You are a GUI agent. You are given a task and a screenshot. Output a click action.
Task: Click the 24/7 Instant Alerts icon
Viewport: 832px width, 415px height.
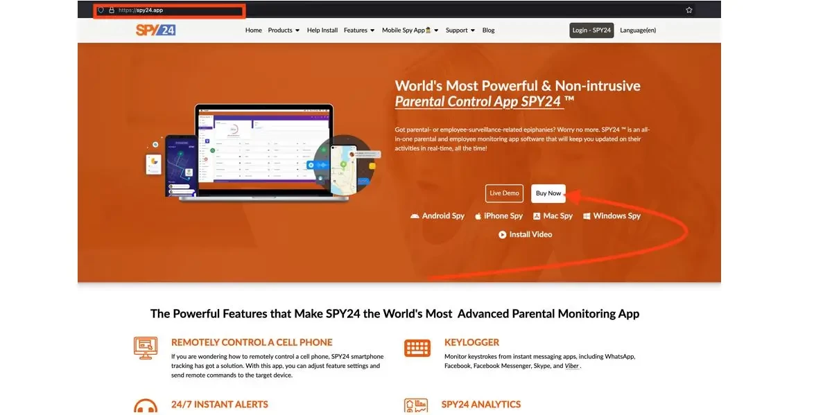coord(146,407)
